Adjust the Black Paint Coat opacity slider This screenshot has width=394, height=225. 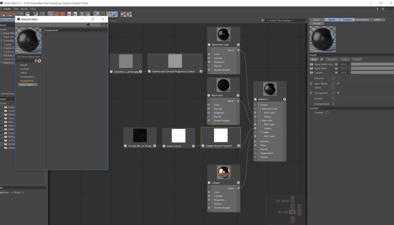tap(372, 64)
